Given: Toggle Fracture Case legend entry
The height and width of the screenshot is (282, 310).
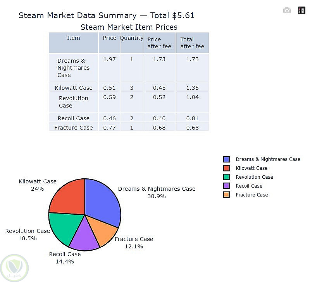Looking at the screenshot, I should pyautogui.click(x=246, y=195).
